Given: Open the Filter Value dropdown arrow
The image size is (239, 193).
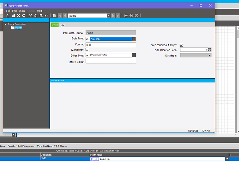Looking at the screenshot, I should (x=227, y=159).
